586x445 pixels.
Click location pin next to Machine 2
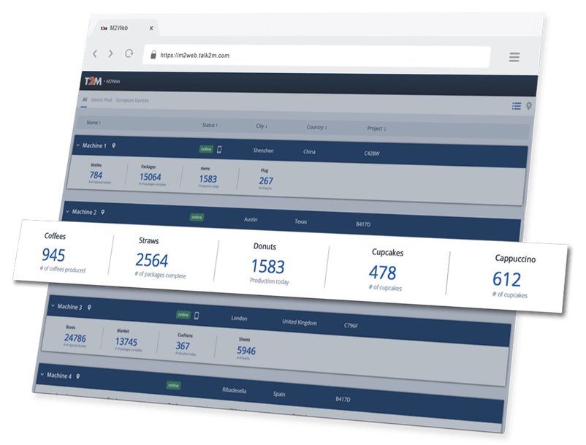[x=103, y=212]
